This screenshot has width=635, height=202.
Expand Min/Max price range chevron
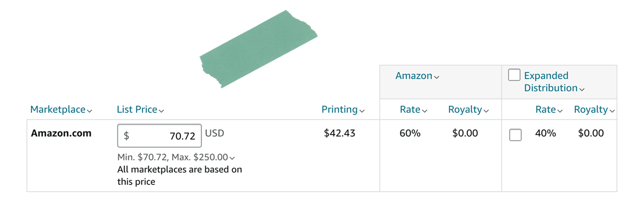[232, 158]
